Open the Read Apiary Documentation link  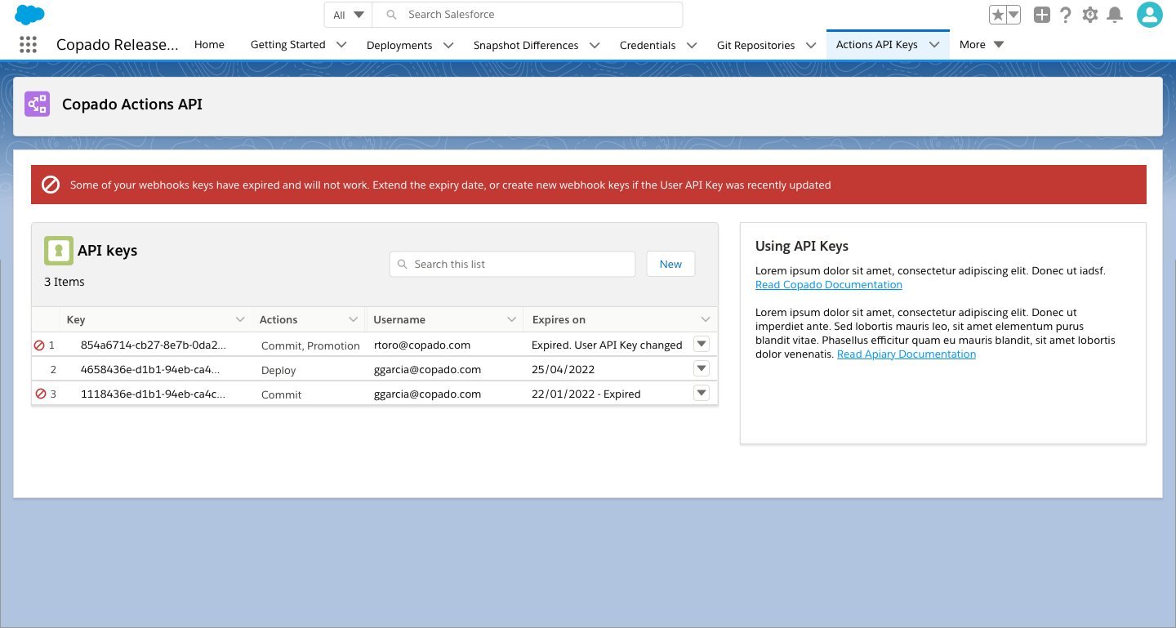tap(906, 354)
